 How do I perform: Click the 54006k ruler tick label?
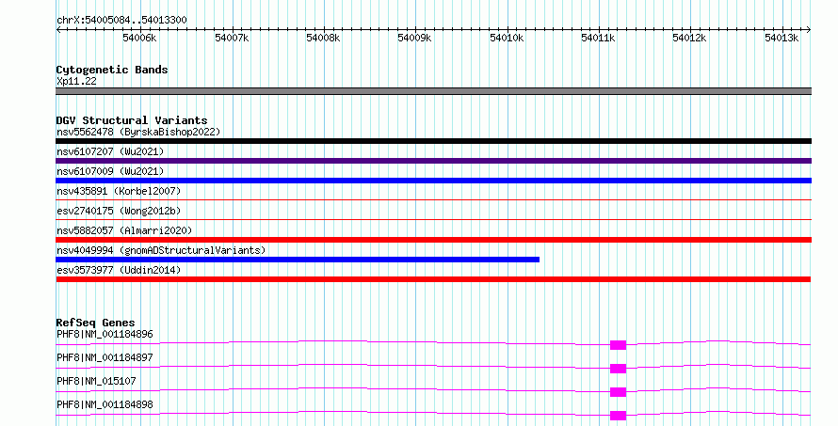pos(139,38)
